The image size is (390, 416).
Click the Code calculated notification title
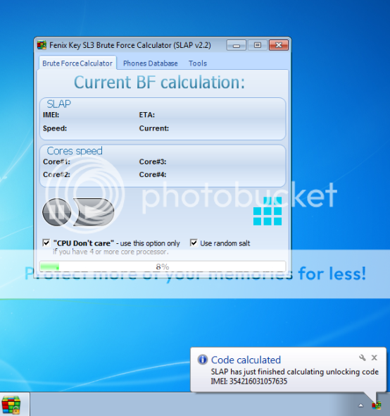246,360
